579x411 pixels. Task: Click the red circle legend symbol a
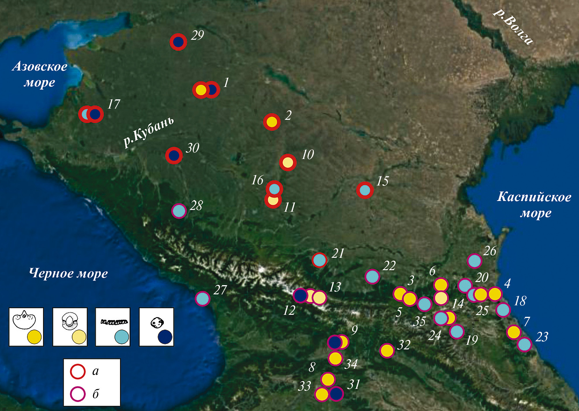(78, 371)
